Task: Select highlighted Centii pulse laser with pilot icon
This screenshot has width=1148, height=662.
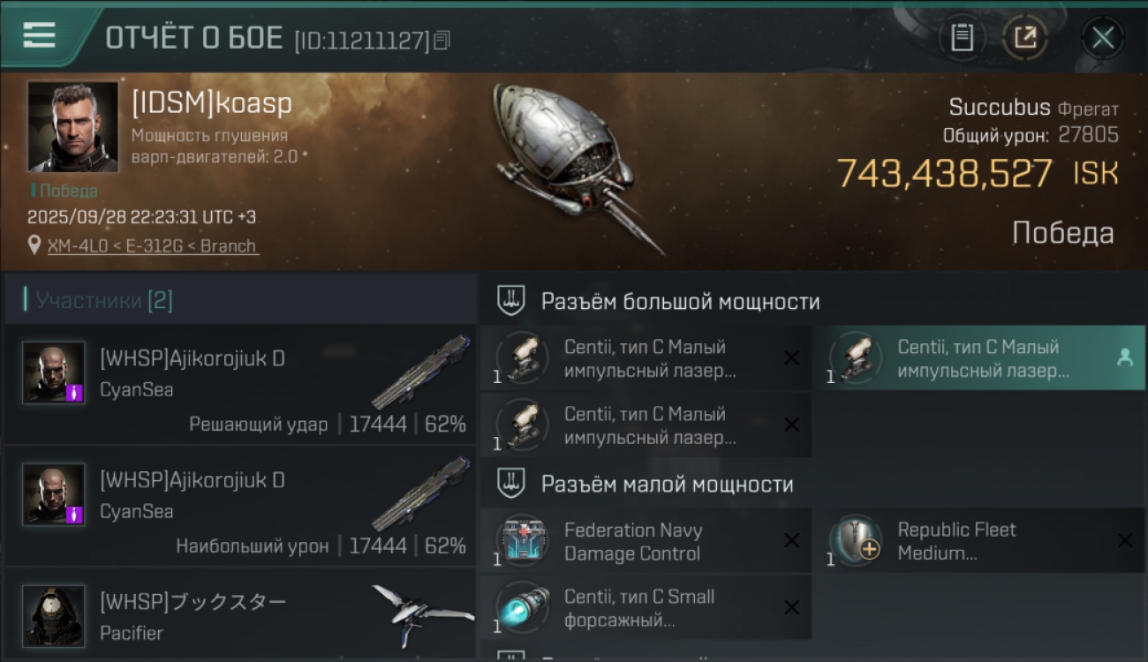Action: tap(979, 358)
